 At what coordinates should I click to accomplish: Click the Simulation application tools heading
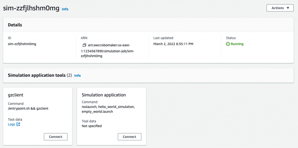pos(37,75)
